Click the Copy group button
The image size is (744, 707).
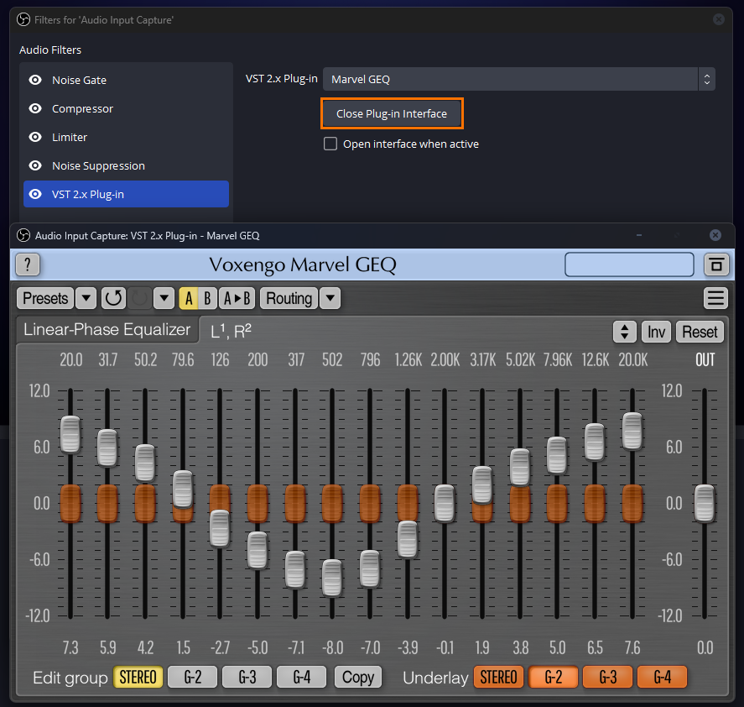pyautogui.click(x=358, y=677)
